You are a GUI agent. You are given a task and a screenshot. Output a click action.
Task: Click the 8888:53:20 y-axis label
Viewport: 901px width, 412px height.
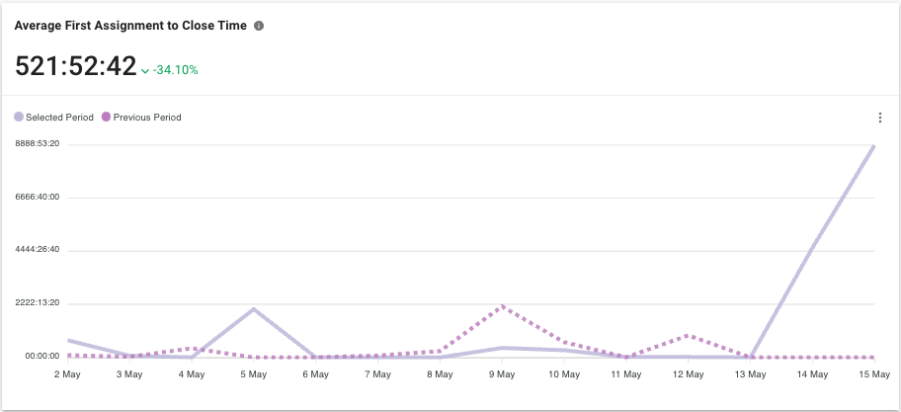coord(37,144)
